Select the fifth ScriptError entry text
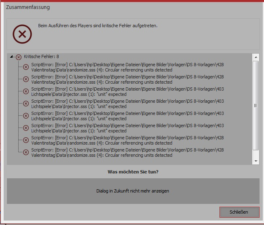This screenshot has height=225, width=264. [x=127, y=116]
